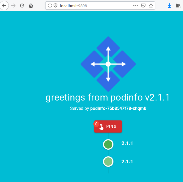
Task: Focus the localhost:9898 address bar
Action: [x=91, y=6]
